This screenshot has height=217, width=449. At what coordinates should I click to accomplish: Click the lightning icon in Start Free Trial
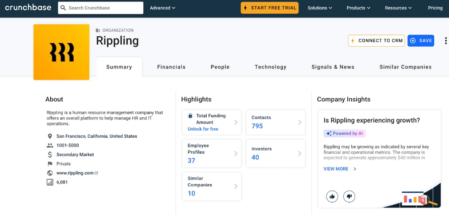(x=246, y=8)
